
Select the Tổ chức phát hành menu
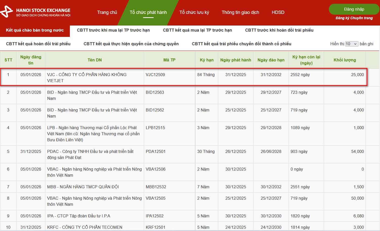pyautogui.click(x=148, y=12)
